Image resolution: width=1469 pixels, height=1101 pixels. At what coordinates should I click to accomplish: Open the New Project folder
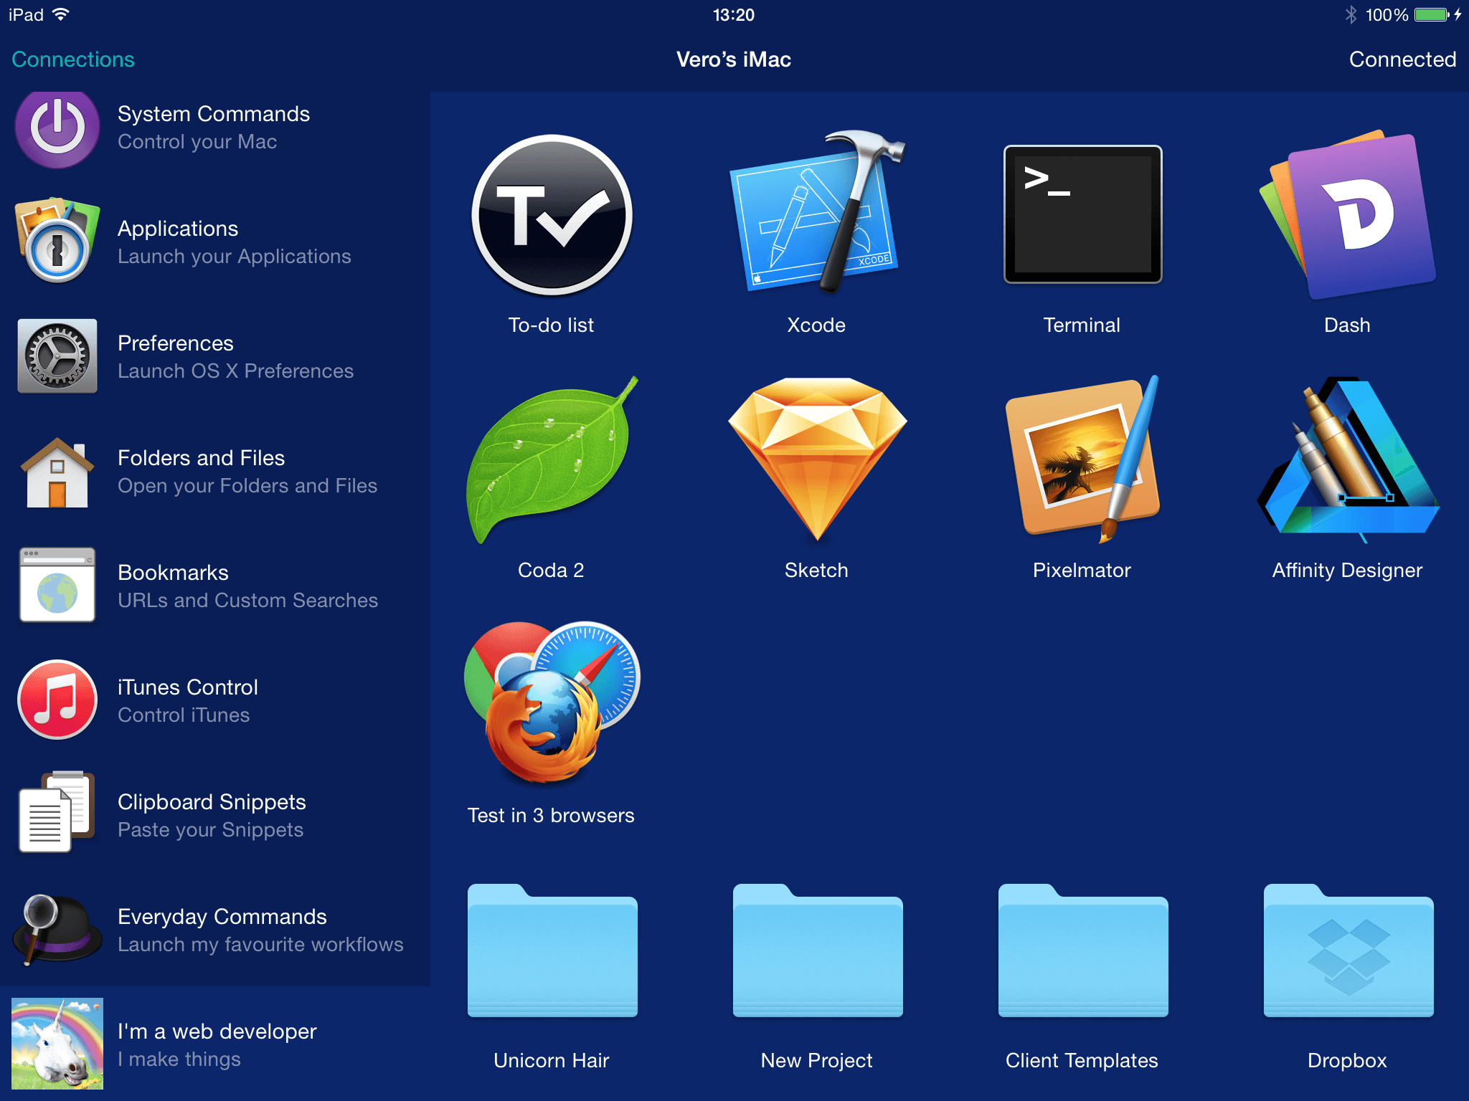(x=816, y=952)
